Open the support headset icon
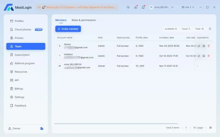 coord(128,7)
